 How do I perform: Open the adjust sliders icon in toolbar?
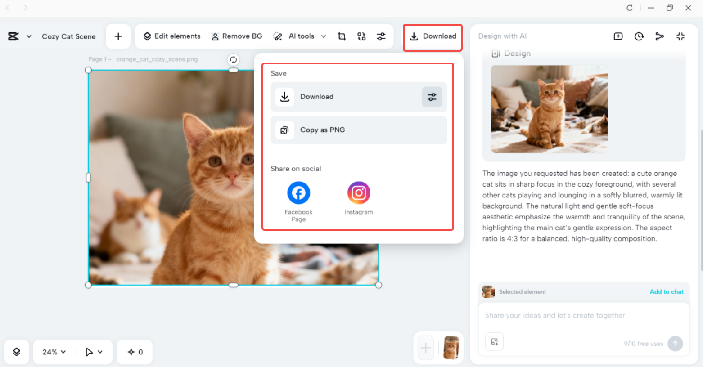coord(381,36)
